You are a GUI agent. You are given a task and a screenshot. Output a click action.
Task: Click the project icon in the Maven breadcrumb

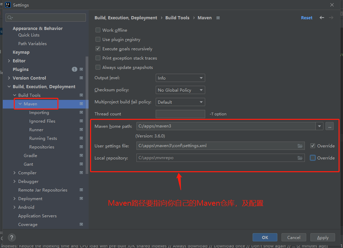point(218,18)
